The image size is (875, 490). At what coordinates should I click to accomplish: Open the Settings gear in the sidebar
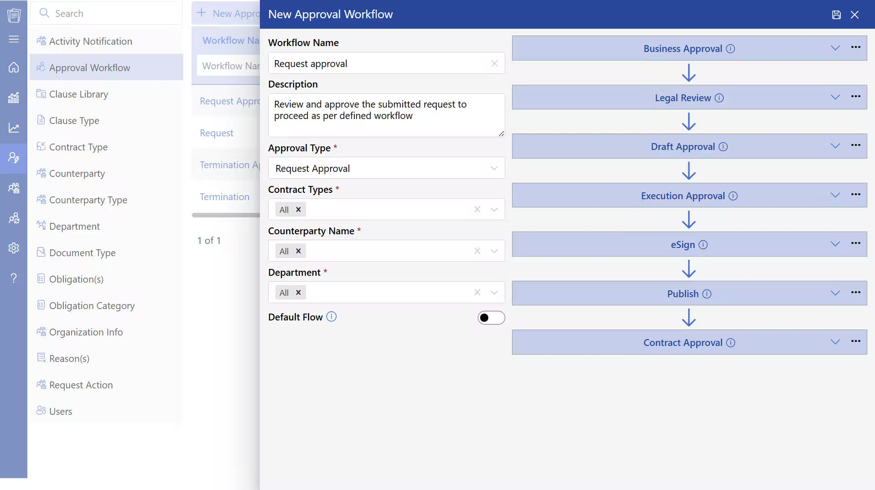13,248
